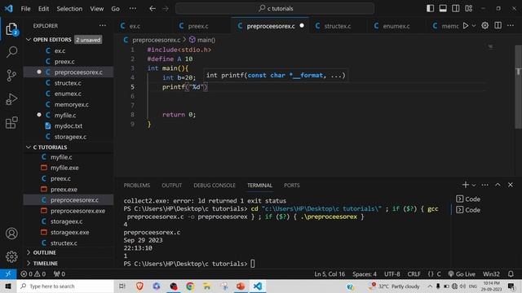Open errors and warnings status indicator
This screenshot has height=293, width=522.
[x=33, y=274]
